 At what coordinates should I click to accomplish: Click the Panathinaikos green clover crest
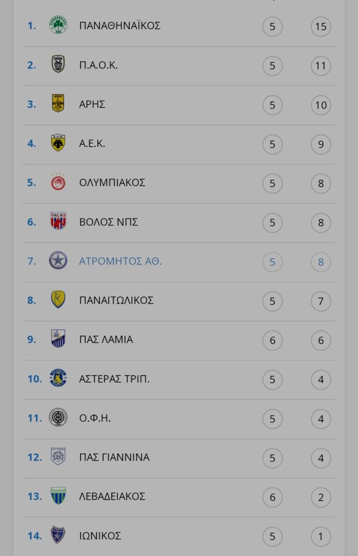point(58,25)
